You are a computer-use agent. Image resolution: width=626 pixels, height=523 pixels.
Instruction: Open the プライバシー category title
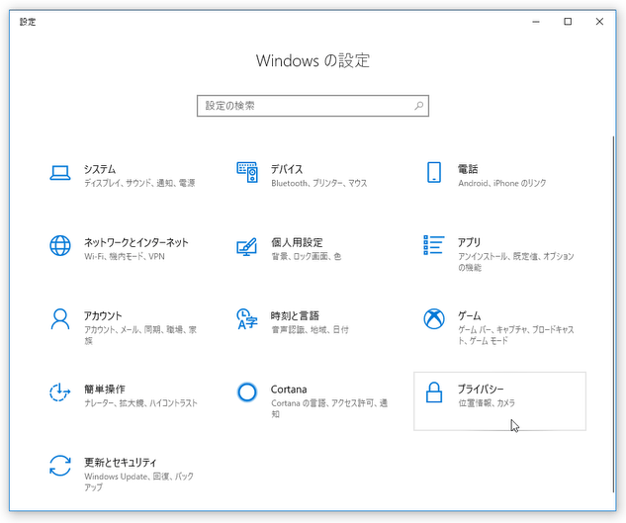(481, 390)
